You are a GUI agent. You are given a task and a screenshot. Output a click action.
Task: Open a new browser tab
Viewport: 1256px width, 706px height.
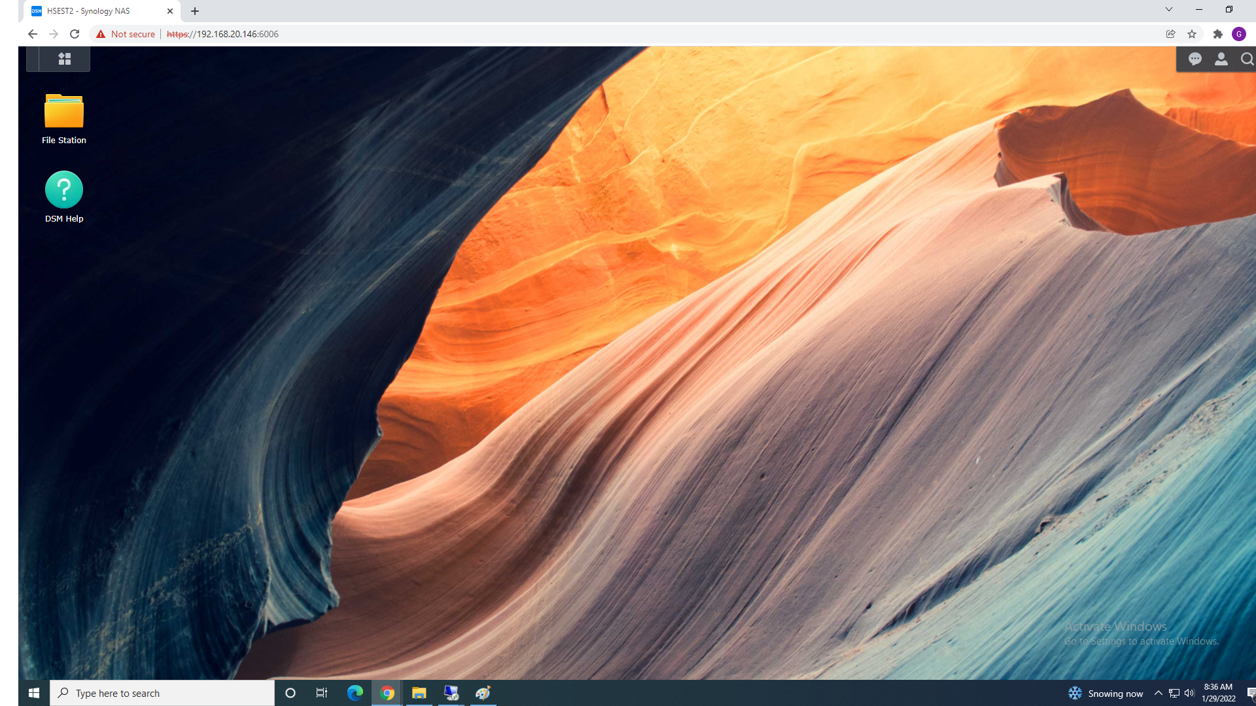pos(195,11)
